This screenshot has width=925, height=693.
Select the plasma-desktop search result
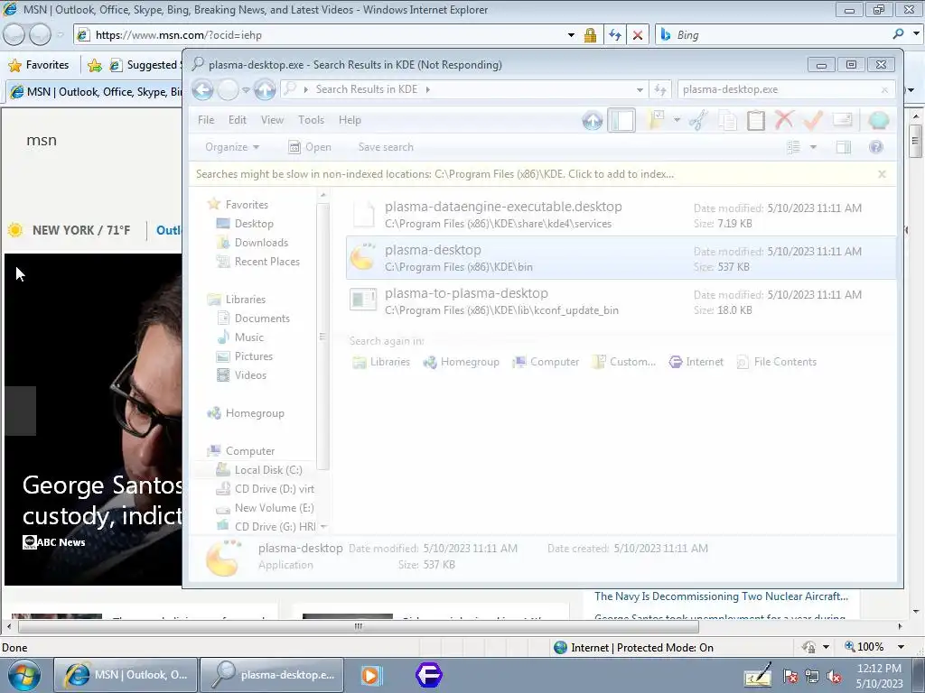(x=621, y=258)
